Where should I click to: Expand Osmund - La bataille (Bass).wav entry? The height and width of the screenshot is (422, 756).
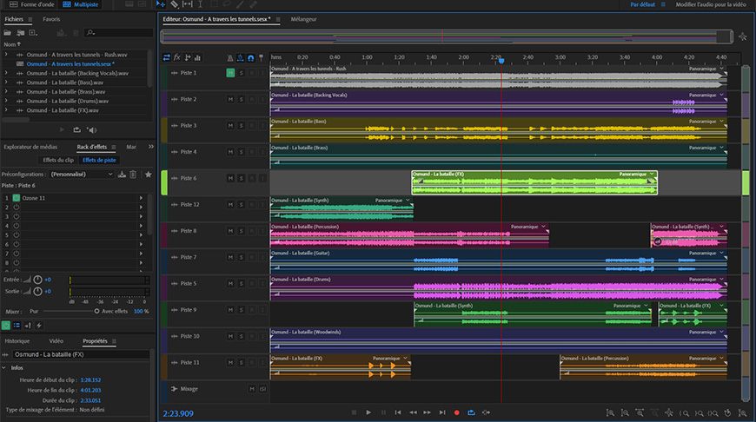tap(6, 82)
